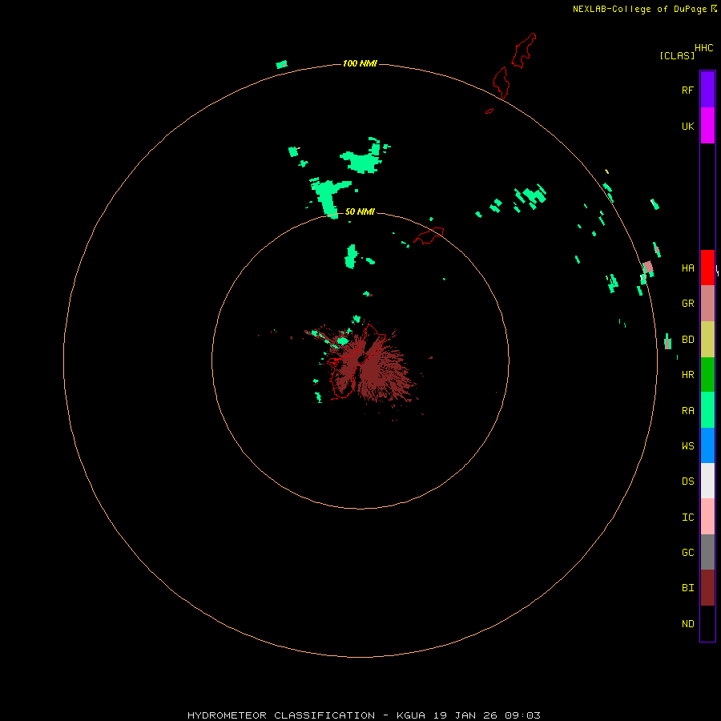Click the GR legend label
Image resolution: width=721 pixels, height=721 pixels.
pyautogui.click(x=687, y=304)
